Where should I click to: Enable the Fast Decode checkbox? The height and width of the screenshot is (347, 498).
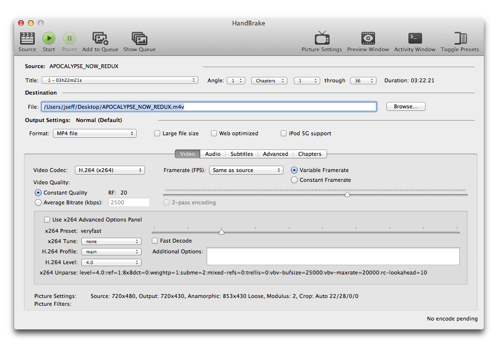pyautogui.click(x=155, y=241)
